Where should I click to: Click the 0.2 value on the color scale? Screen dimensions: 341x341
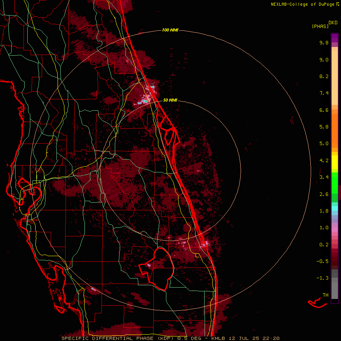point(324,245)
